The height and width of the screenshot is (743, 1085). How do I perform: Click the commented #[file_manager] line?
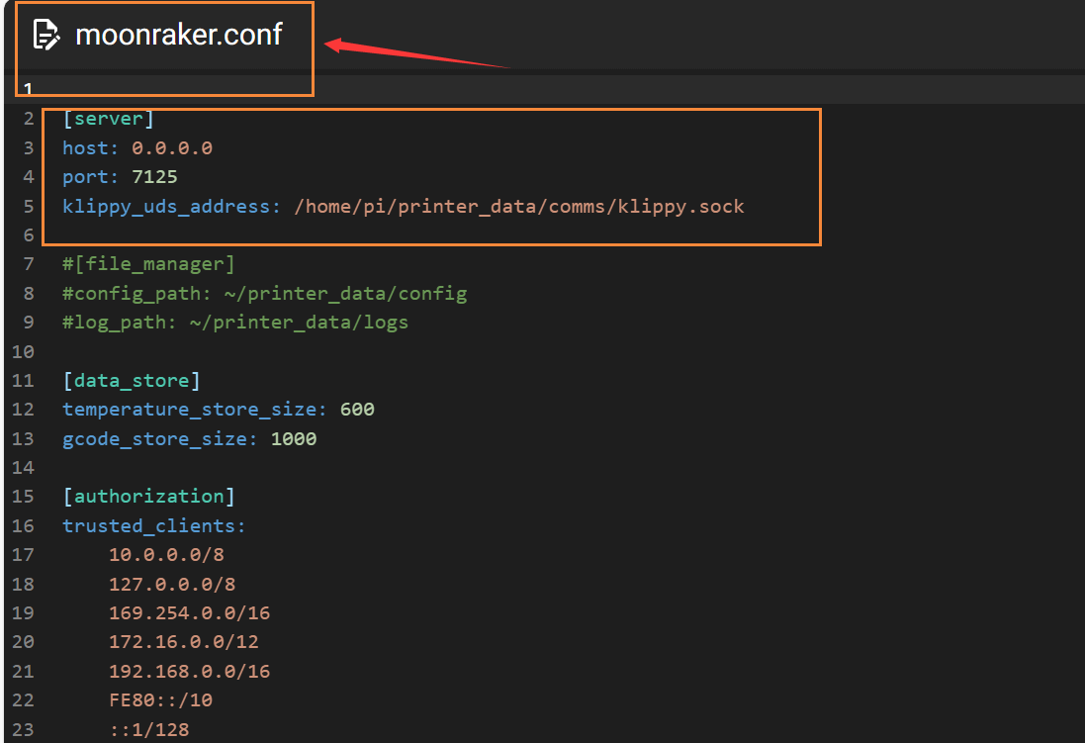click(148, 264)
